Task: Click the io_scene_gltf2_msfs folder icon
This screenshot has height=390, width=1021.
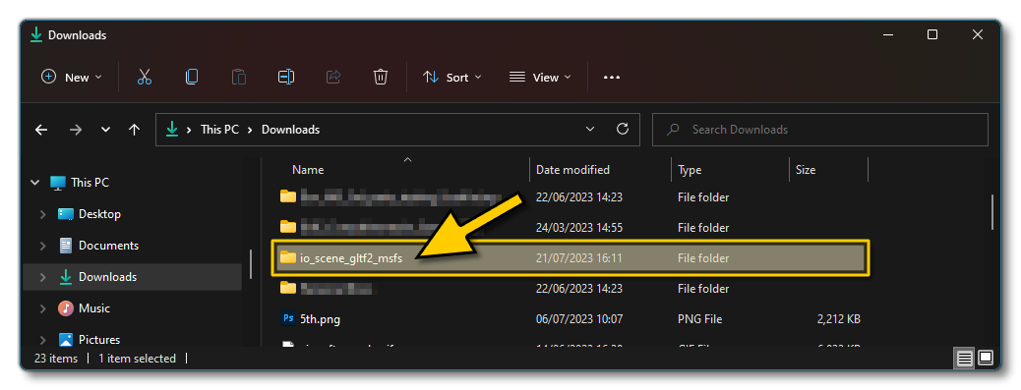Action: [x=288, y=258]
